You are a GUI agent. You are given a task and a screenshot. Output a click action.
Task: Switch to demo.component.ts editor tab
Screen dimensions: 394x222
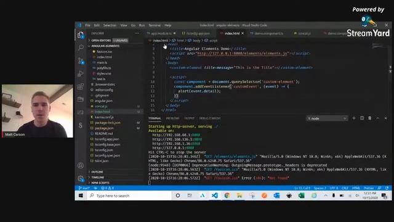(268, 33)
